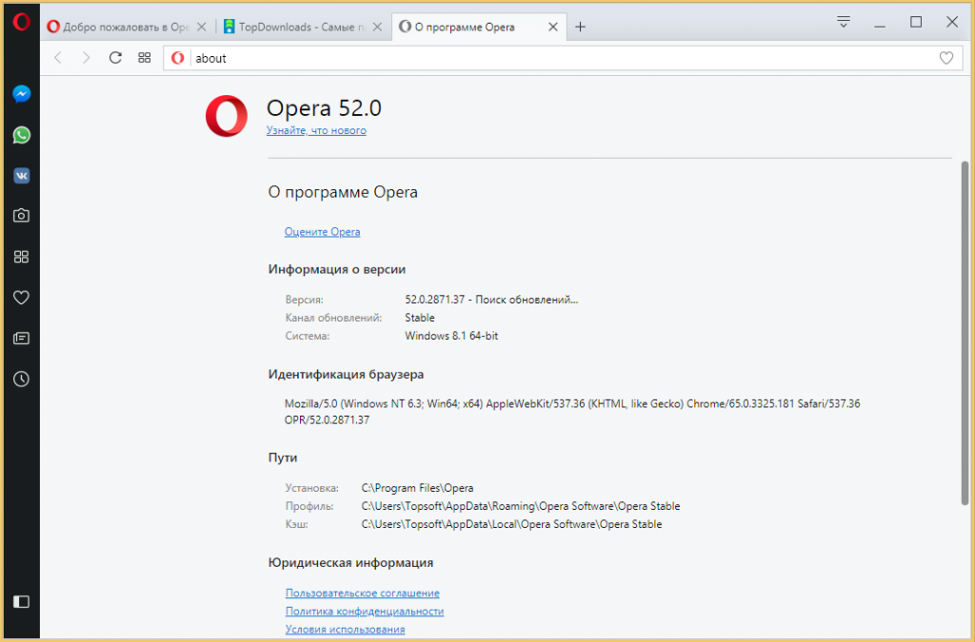Open bookmarks via the sidebar heart icon

[21, 298]
